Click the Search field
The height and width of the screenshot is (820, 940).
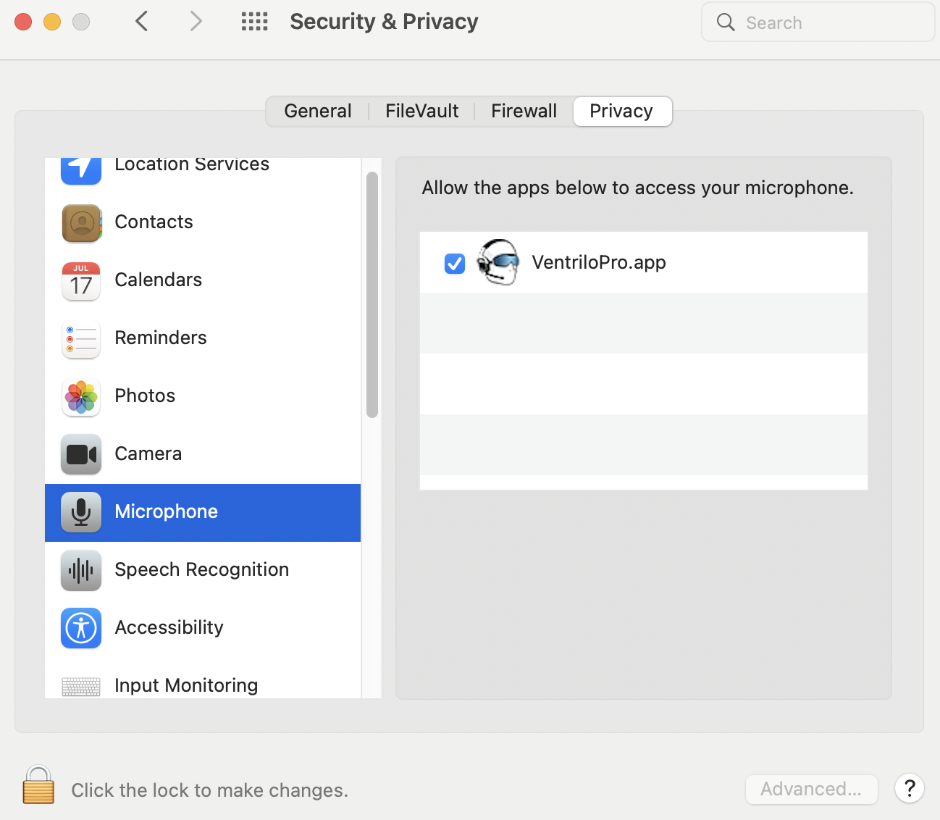point(818,22)
